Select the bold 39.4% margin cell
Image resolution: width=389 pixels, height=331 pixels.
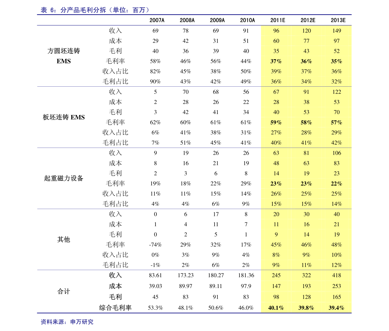(x=336, y=308)
